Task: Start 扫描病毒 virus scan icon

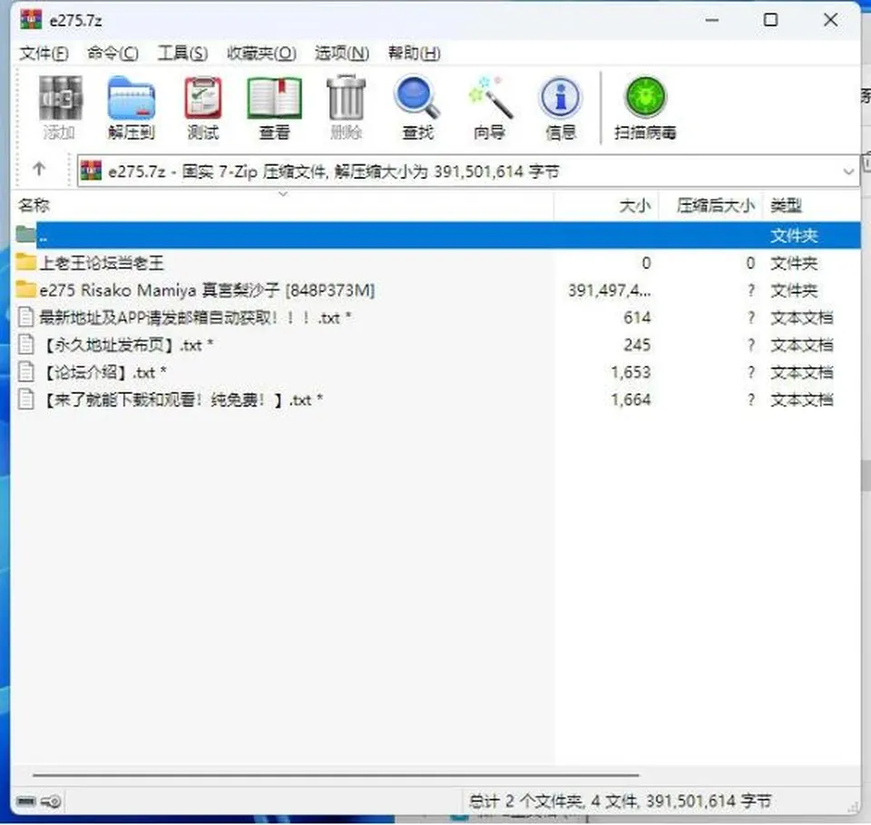Action: [x=645, y=108]
